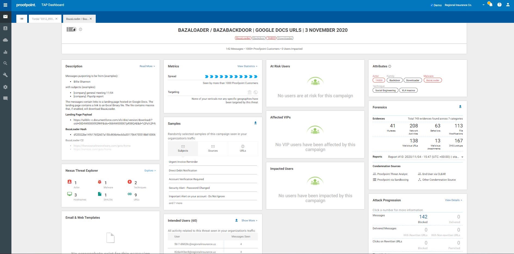The image size is (514, 254).
Task: Click the URLs link icon in Nexus Explorer
Action: pyautogui.click(x=130, y=194)
